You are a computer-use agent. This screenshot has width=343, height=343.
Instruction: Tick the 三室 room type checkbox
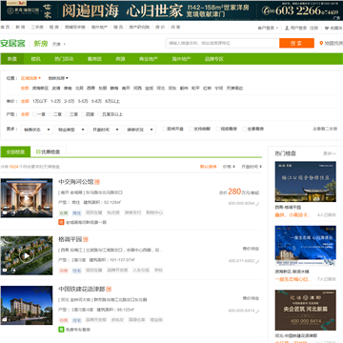click(x=68, y=114)
